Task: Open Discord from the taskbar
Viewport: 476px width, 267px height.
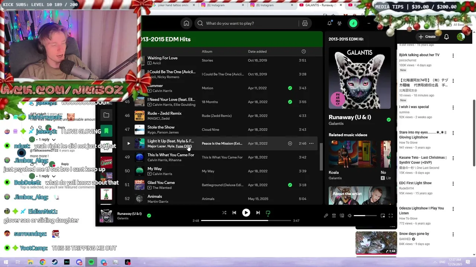Action: pos(79,262)
